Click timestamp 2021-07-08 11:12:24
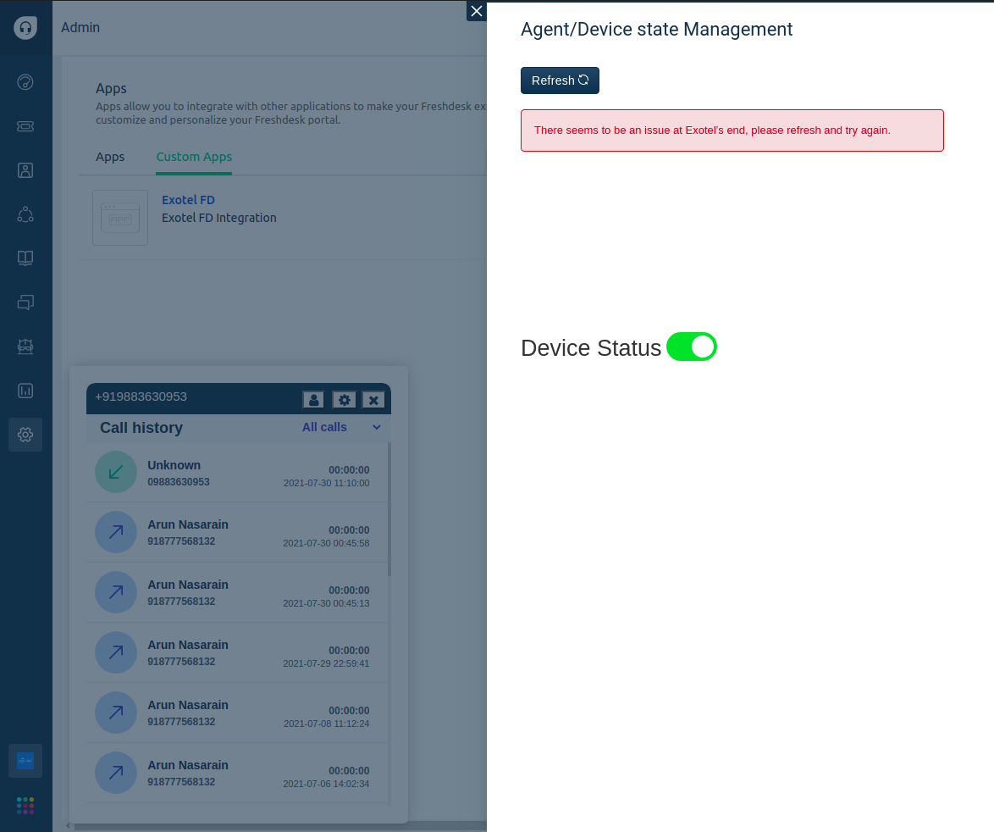The width and height of the screenshot is (994, 832). tap(327, 724)
